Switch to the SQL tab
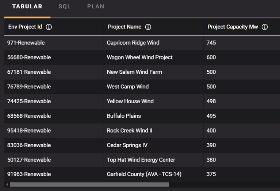 (x=65, y=7)
